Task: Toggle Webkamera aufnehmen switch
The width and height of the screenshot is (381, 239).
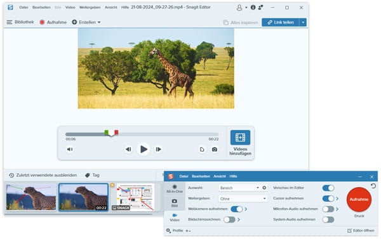Action: [237, 209]
